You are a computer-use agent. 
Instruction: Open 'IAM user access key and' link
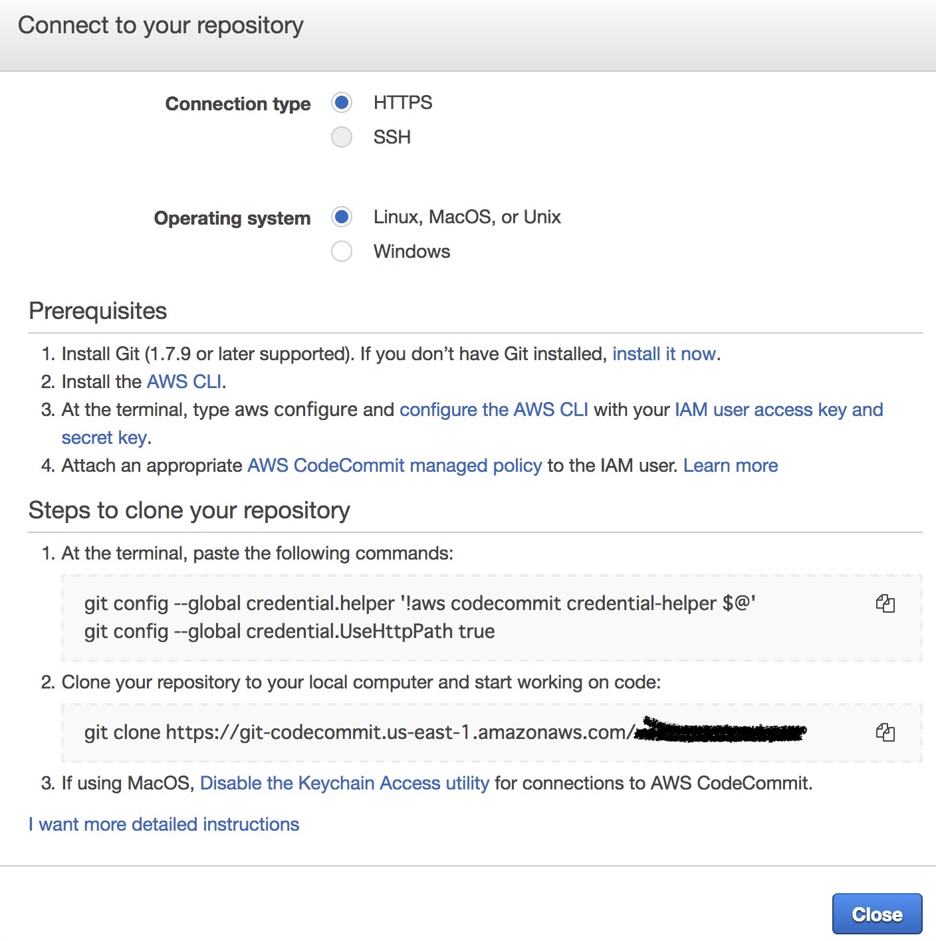point(778,409)
